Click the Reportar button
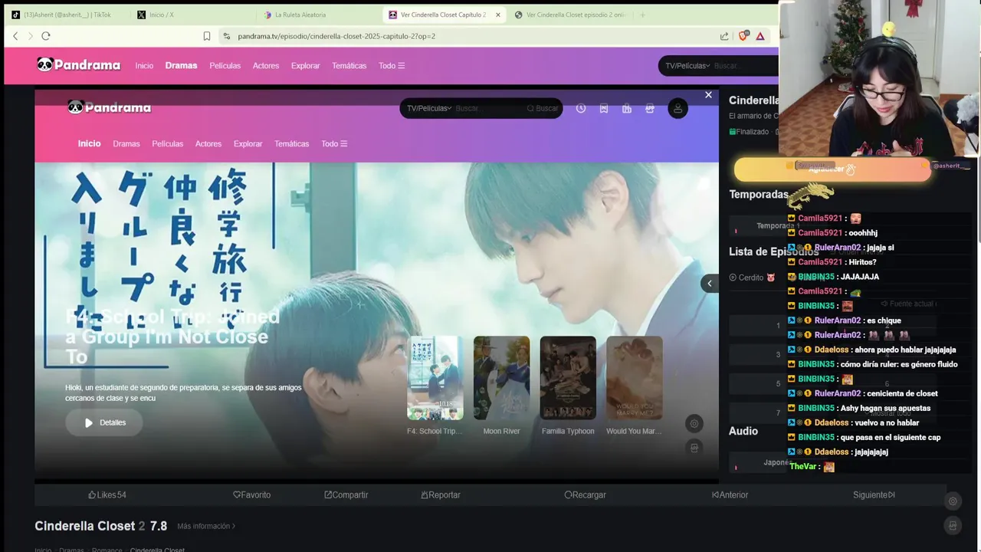The width and height of the screenshot is (981, 552). pyautogui.click(x=441, y=495)
